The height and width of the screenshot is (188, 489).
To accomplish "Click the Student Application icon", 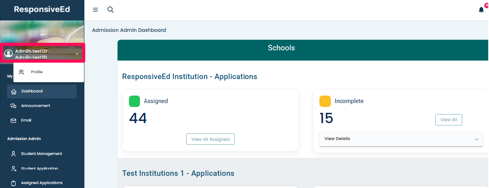I will point(13,169).
